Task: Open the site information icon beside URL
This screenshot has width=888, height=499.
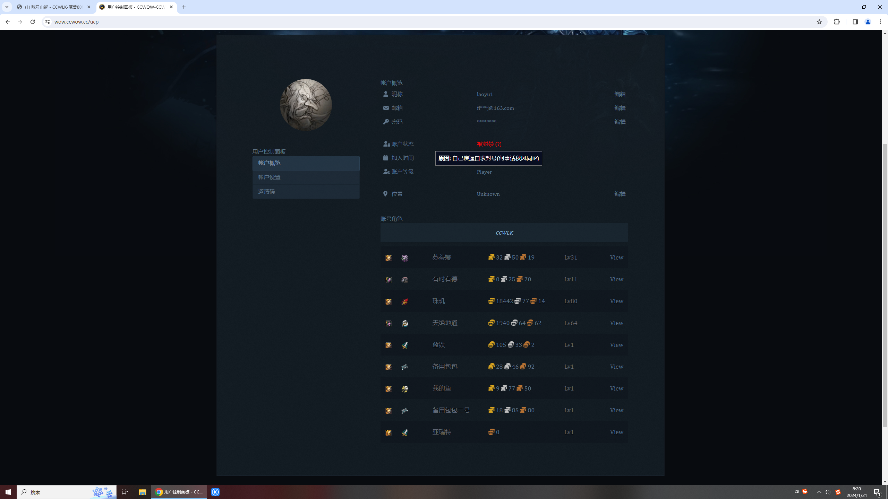Action: point(48,22)
